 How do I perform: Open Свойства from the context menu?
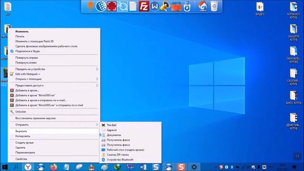54,159
